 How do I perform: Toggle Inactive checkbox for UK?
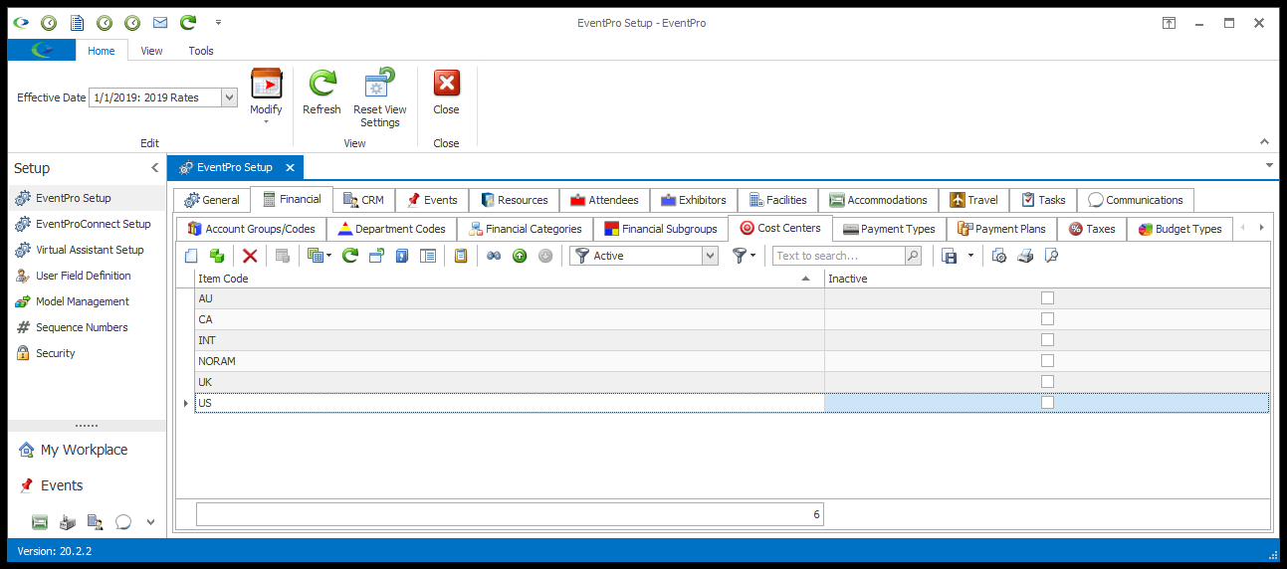(x=1047, y=382)
